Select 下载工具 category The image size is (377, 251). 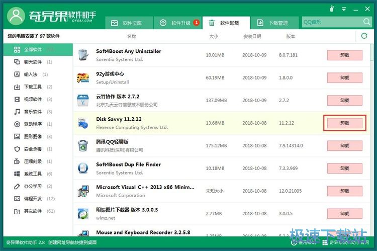point(38,87)
